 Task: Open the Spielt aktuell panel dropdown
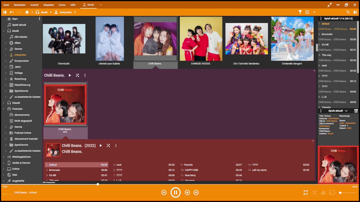point(346,111)
